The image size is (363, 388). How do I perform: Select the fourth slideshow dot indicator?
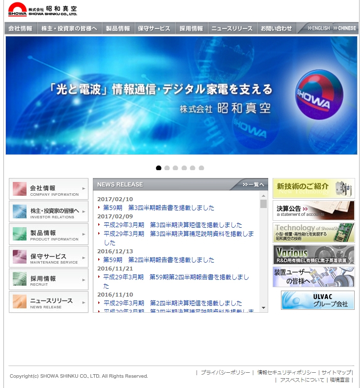coord(184,168)
